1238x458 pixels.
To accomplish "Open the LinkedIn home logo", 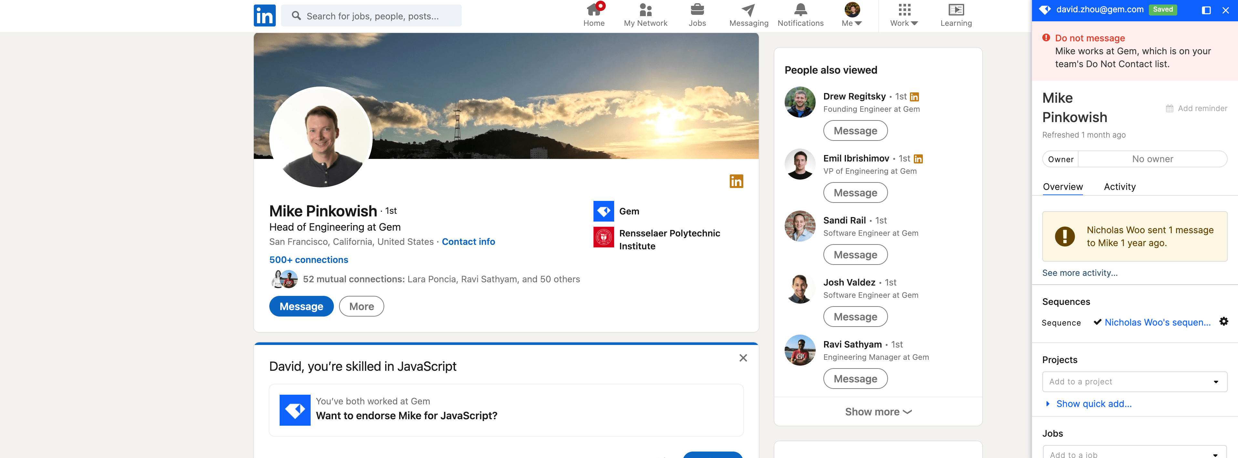I will click(264, 16).
